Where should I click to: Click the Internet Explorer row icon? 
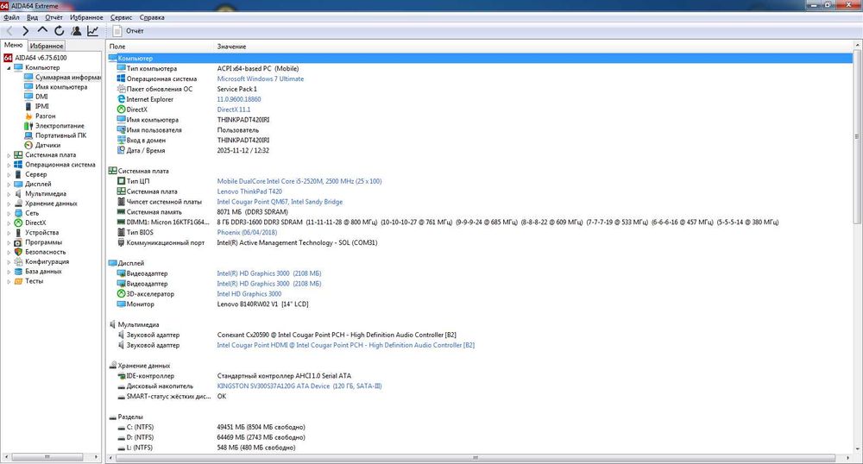(x=121, y=99)
